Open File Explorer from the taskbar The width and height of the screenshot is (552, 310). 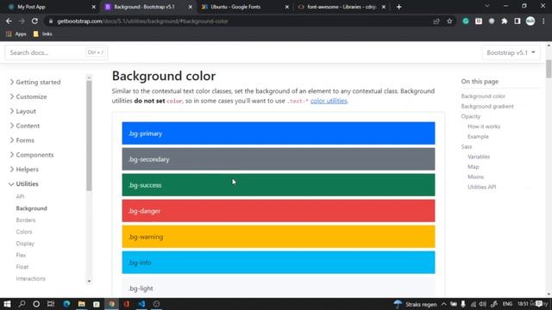82,304
